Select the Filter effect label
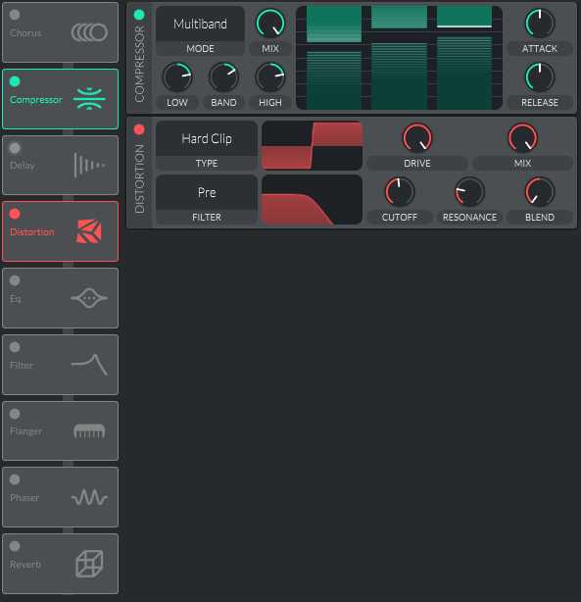581x602 pixels. point(22,365)
